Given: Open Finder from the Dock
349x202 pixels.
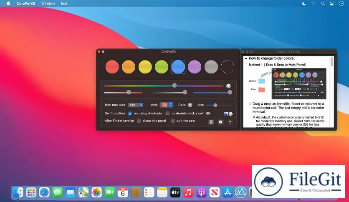Looking at the screenshot, I should 18,192.
